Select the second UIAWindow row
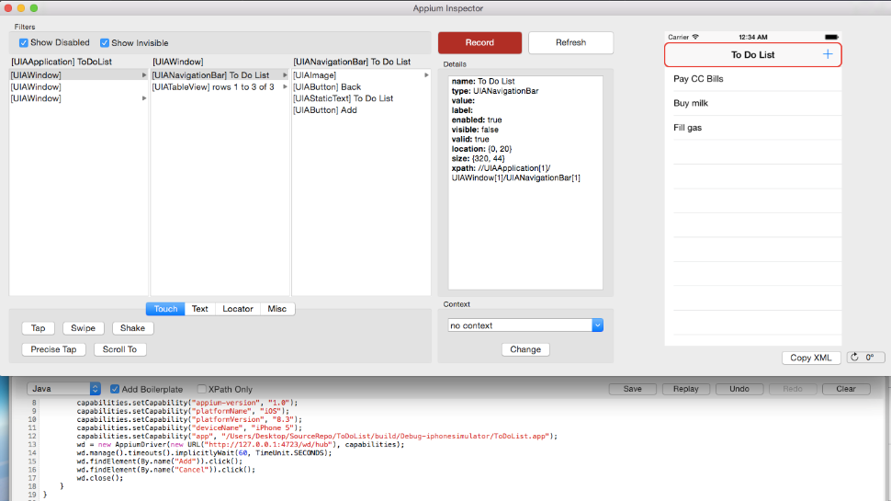 78,87
